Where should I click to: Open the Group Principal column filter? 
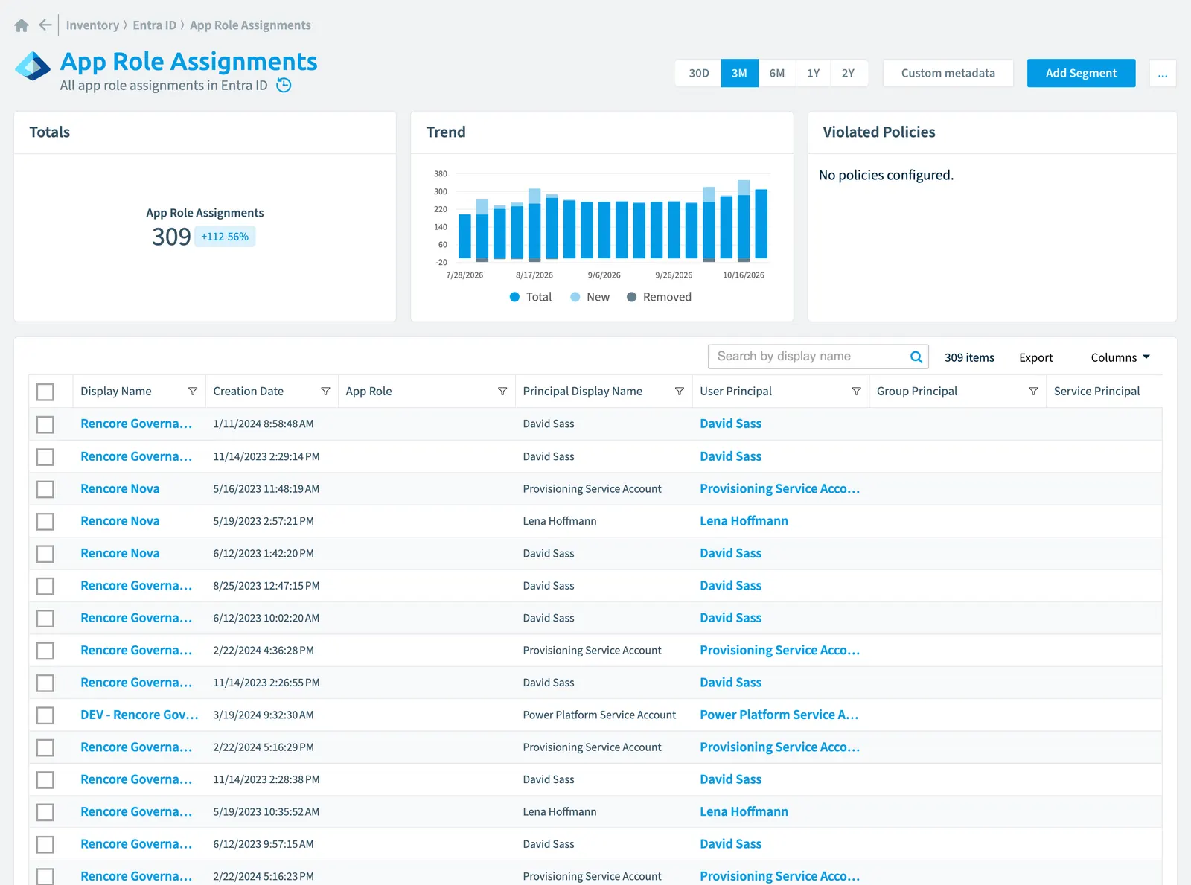tap(1033, 392)
